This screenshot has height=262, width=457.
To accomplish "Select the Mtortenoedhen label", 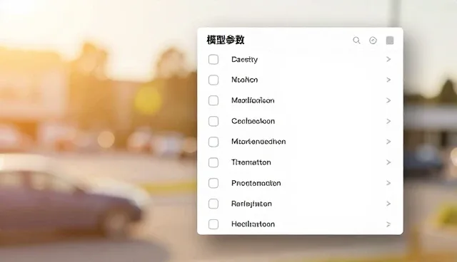I will (258, 142).
